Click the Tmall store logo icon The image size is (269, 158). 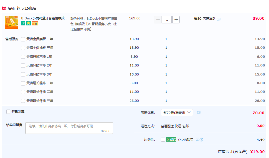pyautogui.click(x=4, y=8)
